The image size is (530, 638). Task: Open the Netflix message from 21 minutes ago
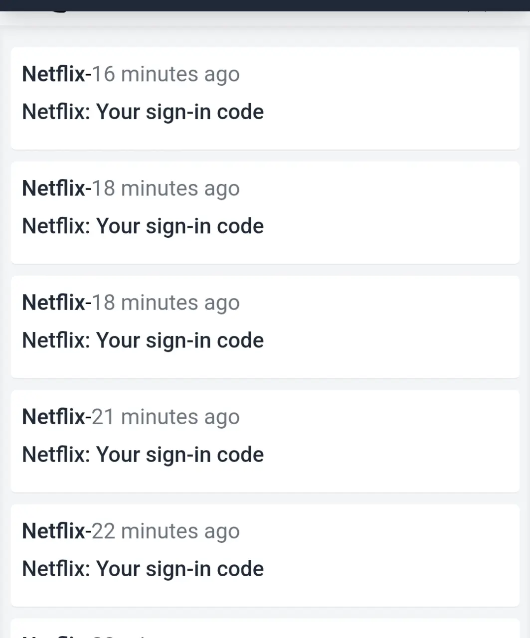(265, 441)
